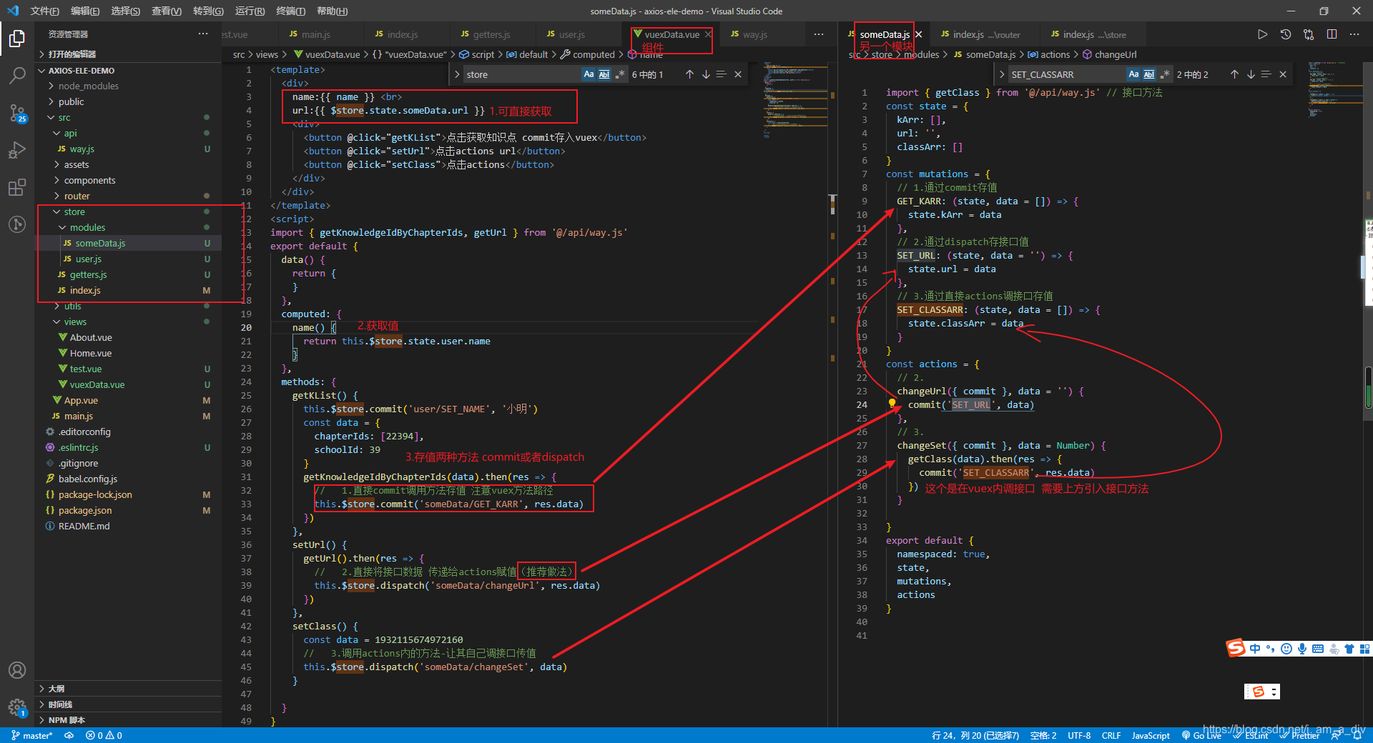Open more actions ellipsis in left editor group
This screenshot has height=743, width=1373.
tap(819, 34)
